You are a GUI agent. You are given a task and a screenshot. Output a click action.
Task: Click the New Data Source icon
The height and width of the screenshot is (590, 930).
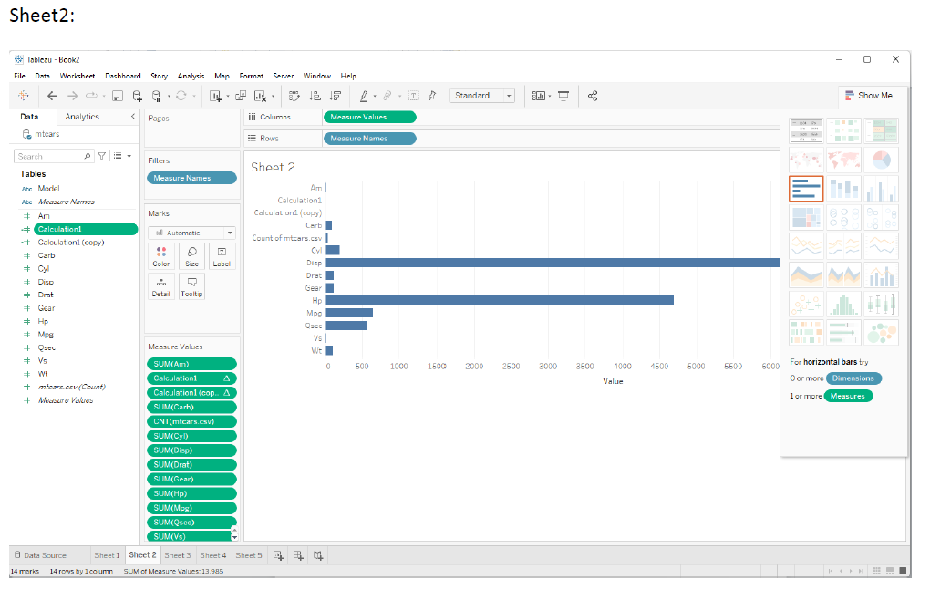click(137, 96)
